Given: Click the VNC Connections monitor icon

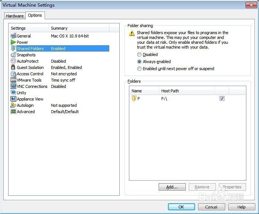Looking at the screenshot, I should (13, 86).
